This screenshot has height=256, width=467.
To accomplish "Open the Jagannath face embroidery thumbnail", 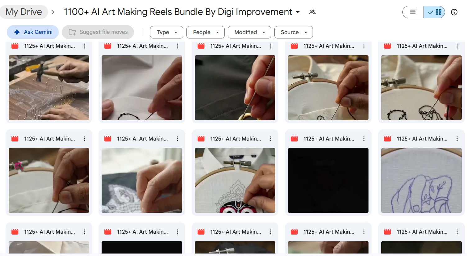I will point(235,180).
